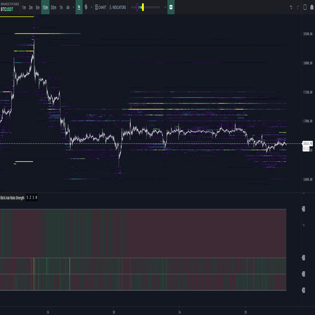Screen dimensions: 315x315
Task: Open the heatmap style icon in toolbar
Action: coord(79,7)
